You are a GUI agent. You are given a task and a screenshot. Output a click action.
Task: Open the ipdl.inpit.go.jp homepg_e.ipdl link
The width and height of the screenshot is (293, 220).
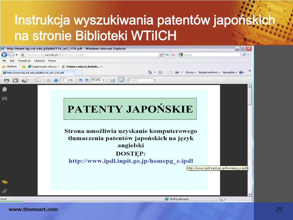click(x=130, y=161)
